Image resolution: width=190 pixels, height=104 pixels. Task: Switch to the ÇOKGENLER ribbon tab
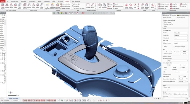click(32, 1)
